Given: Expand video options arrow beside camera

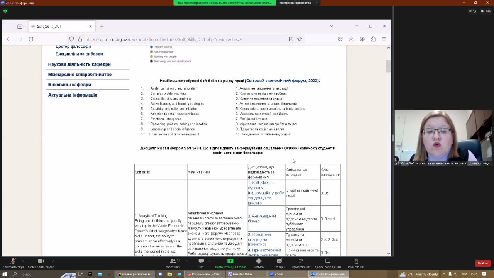Looking at the screenshot, I should pos(53,261).
